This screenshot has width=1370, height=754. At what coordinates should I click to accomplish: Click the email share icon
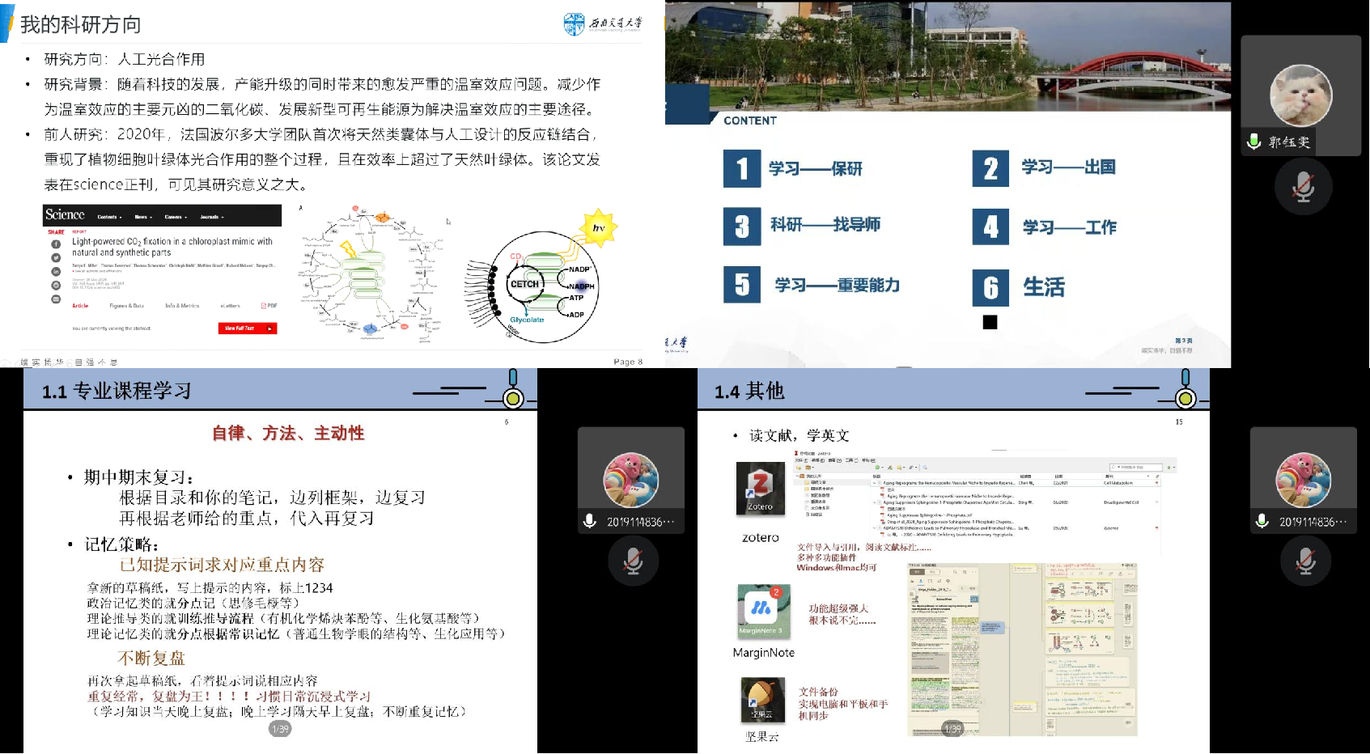[56, 299]
